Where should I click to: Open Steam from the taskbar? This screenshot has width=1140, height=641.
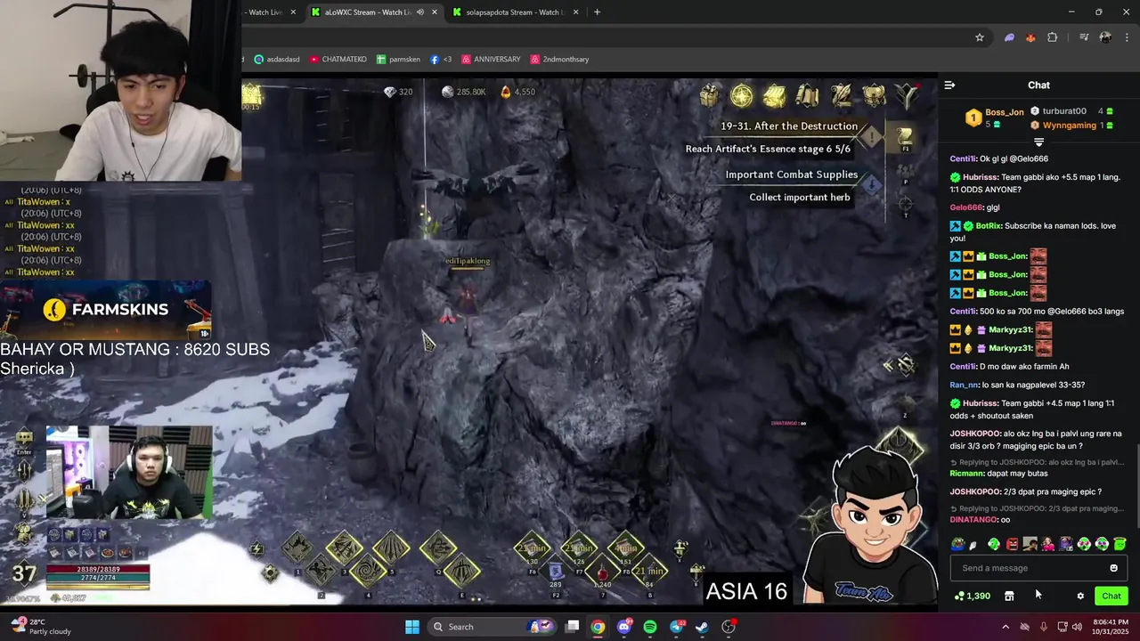click(702, 627)
